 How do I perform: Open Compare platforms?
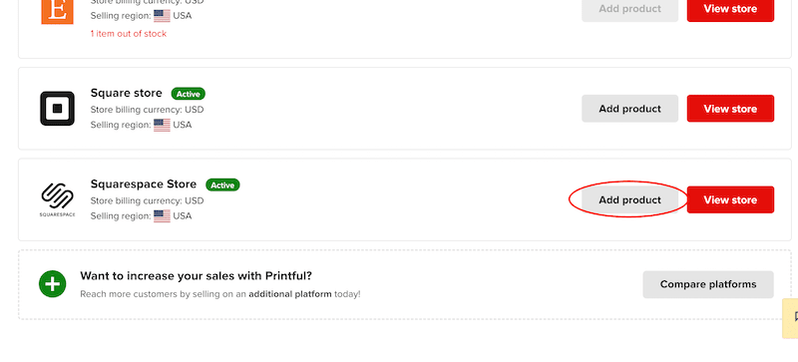click(708, 284)
